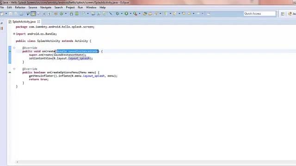Click the override marker beside onCreateOptionsMenu
This screenshot has height=166, width=296.
pyautogui.click(x=10, y=72)
